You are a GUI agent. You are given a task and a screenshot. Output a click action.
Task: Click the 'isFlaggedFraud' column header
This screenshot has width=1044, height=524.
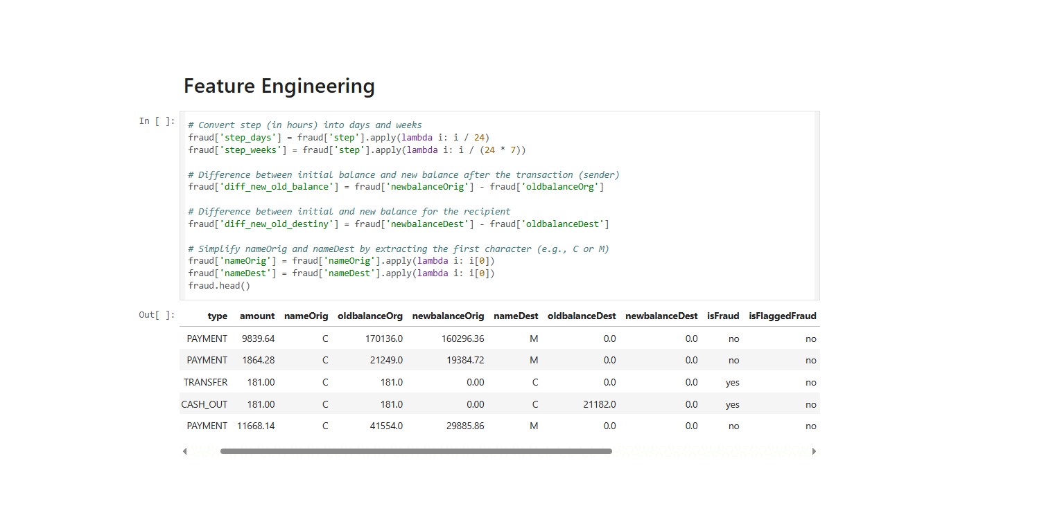(x=782, y=316)
